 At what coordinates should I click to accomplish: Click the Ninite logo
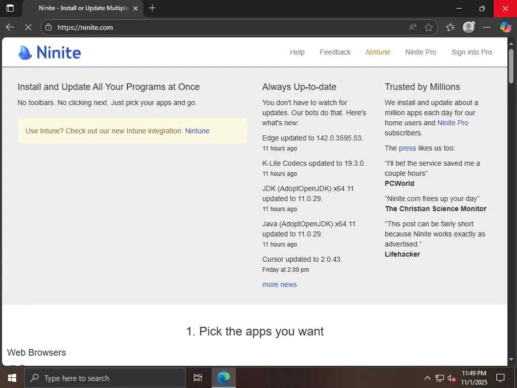49,53
